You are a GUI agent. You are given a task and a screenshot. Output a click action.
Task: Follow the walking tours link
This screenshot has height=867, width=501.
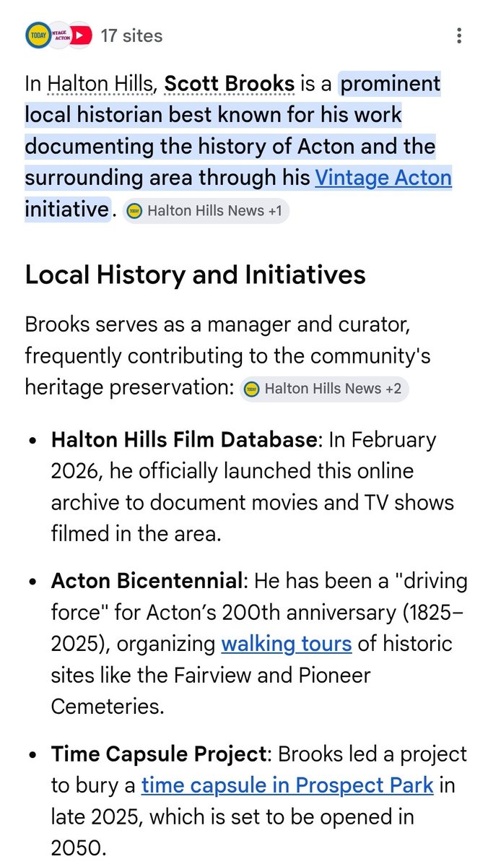click(x=287, y=643)
